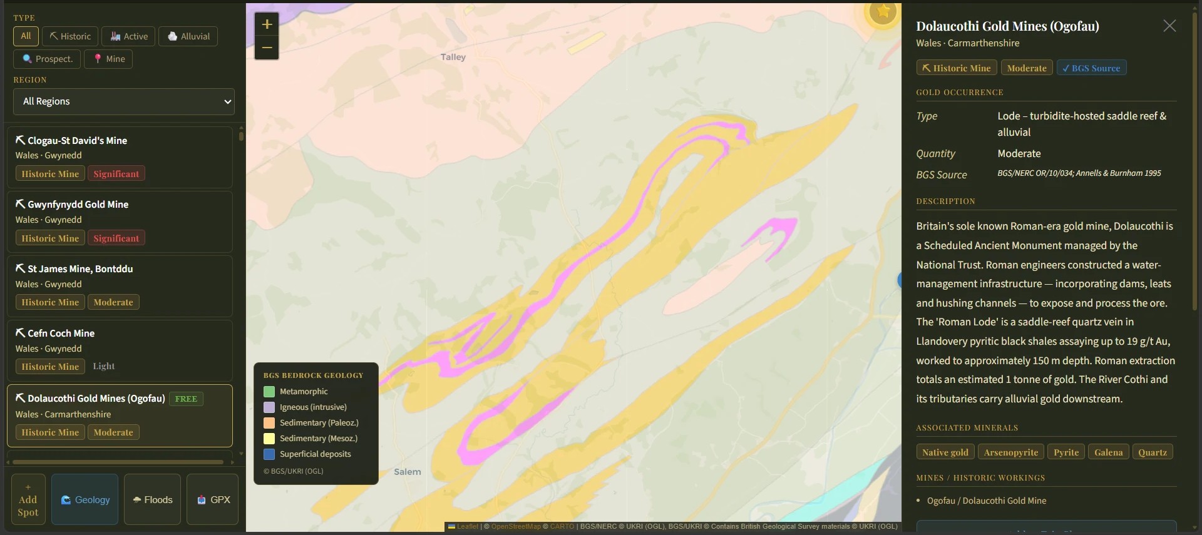
Task: Click the Sedimentary (Paleoz.) legend swatch
Action: coord(269,423)
